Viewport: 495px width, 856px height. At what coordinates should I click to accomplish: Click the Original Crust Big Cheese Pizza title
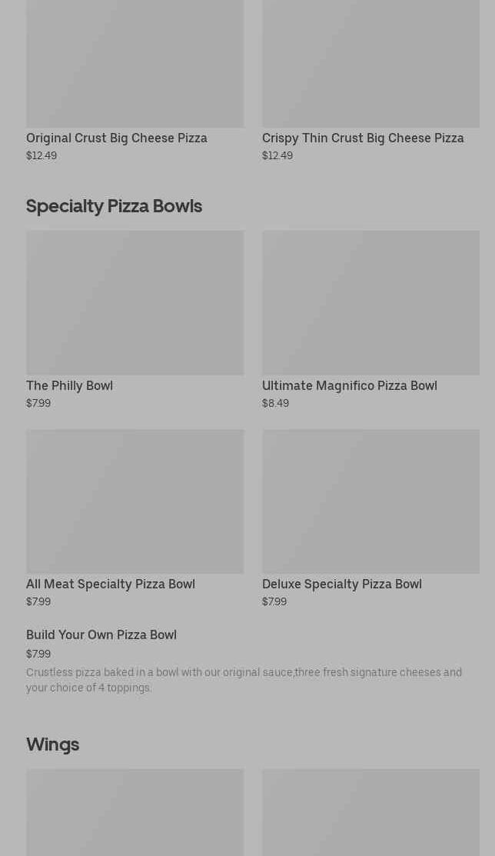(x=117, y=138)
